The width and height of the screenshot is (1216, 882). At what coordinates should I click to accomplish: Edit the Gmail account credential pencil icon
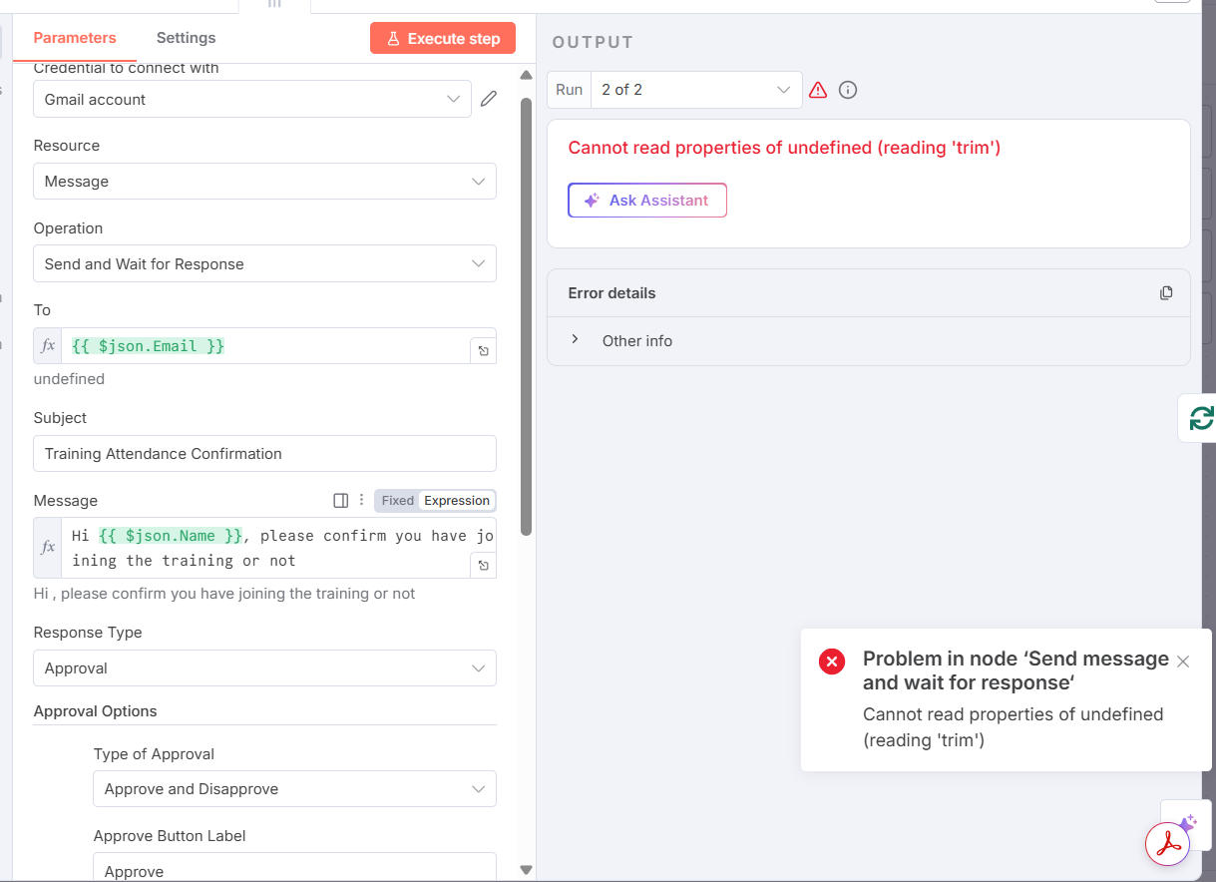[x=489, y=99]
